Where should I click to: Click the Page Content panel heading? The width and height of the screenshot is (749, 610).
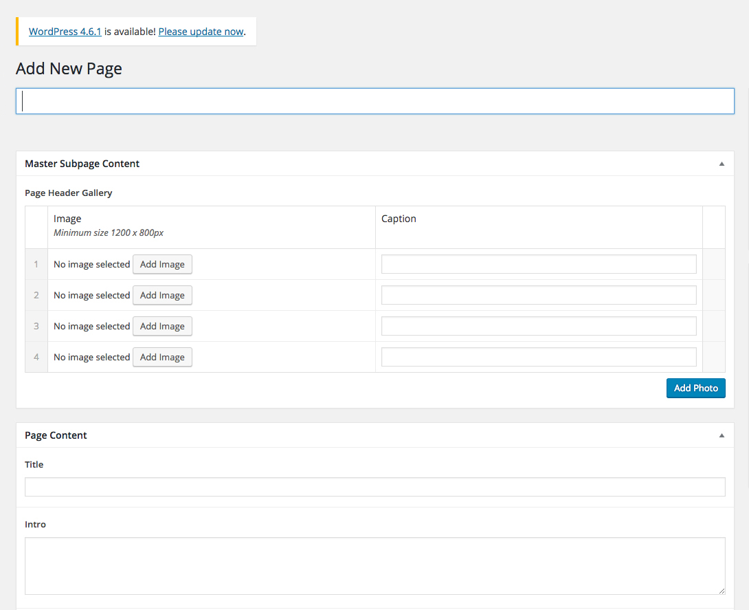(x=56, y=435)
